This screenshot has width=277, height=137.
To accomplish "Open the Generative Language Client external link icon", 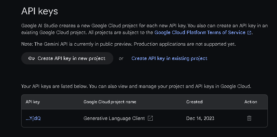I will click(150, 118).
